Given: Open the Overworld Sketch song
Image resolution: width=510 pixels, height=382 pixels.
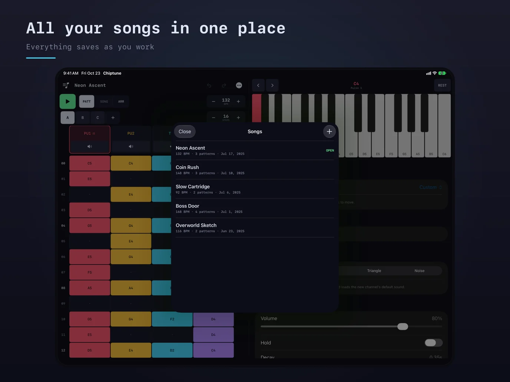Looking at the screenshot, I should pos(255,228).
